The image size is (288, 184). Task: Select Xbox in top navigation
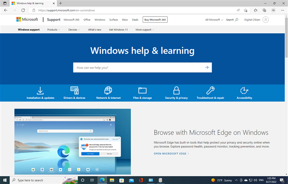[x=125, y=20]
